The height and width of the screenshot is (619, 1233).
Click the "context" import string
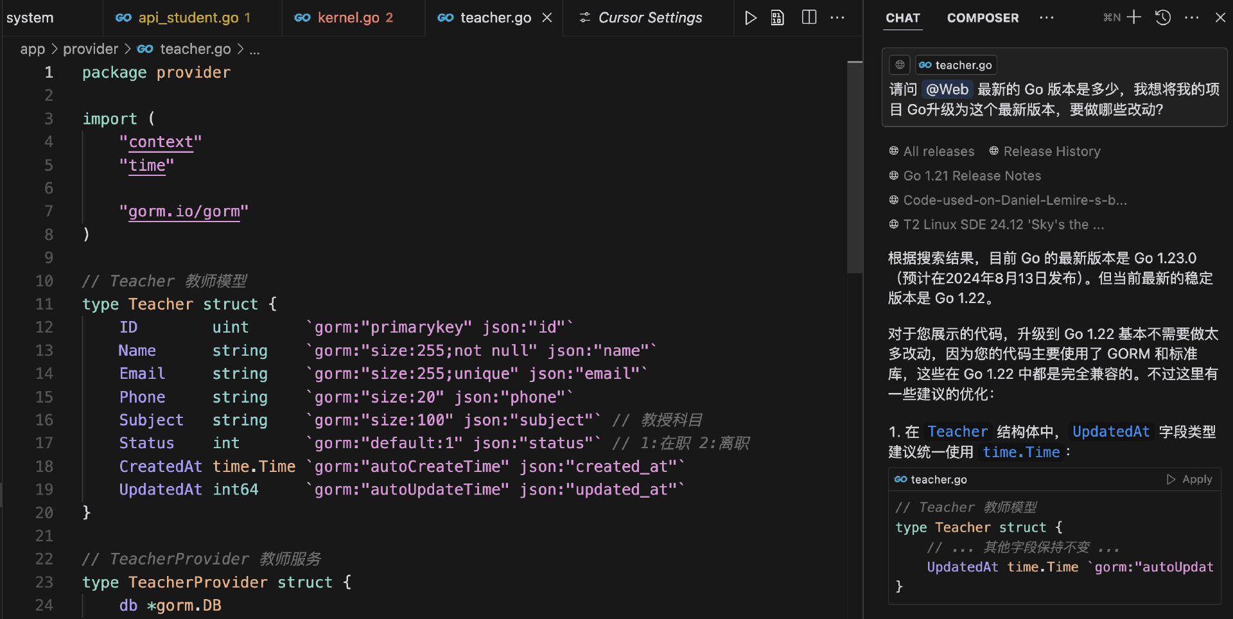pyautogui.click(x=161, y=142)
